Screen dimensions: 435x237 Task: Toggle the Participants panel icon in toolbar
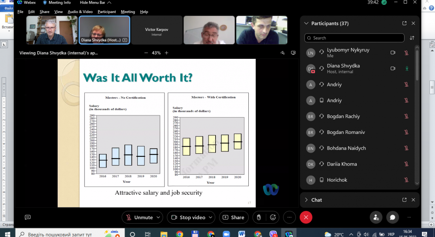[x=376, y=217]
